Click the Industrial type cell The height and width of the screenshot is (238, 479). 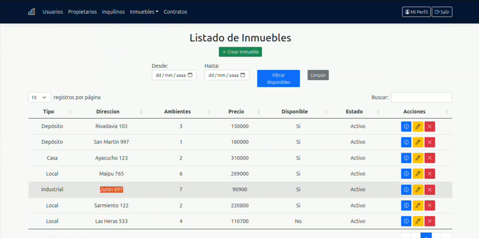[52, 190]
